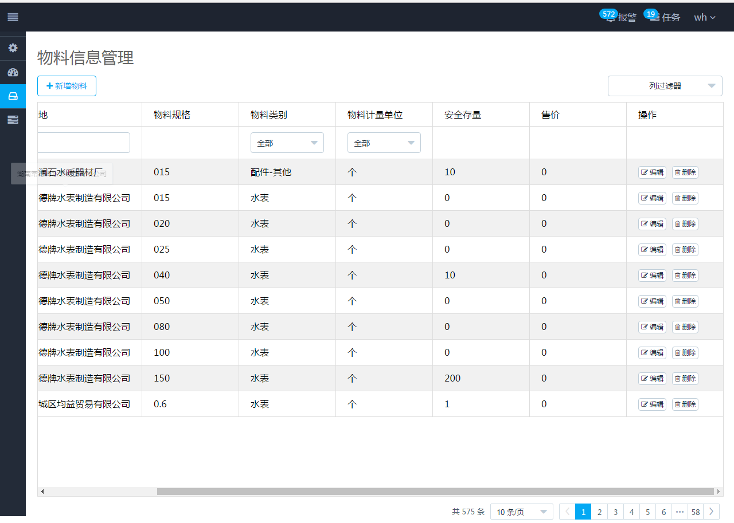Open the server list sidebar icon
Image resolution: width=734 pixels, height=523 pixels.
point(13,120)
